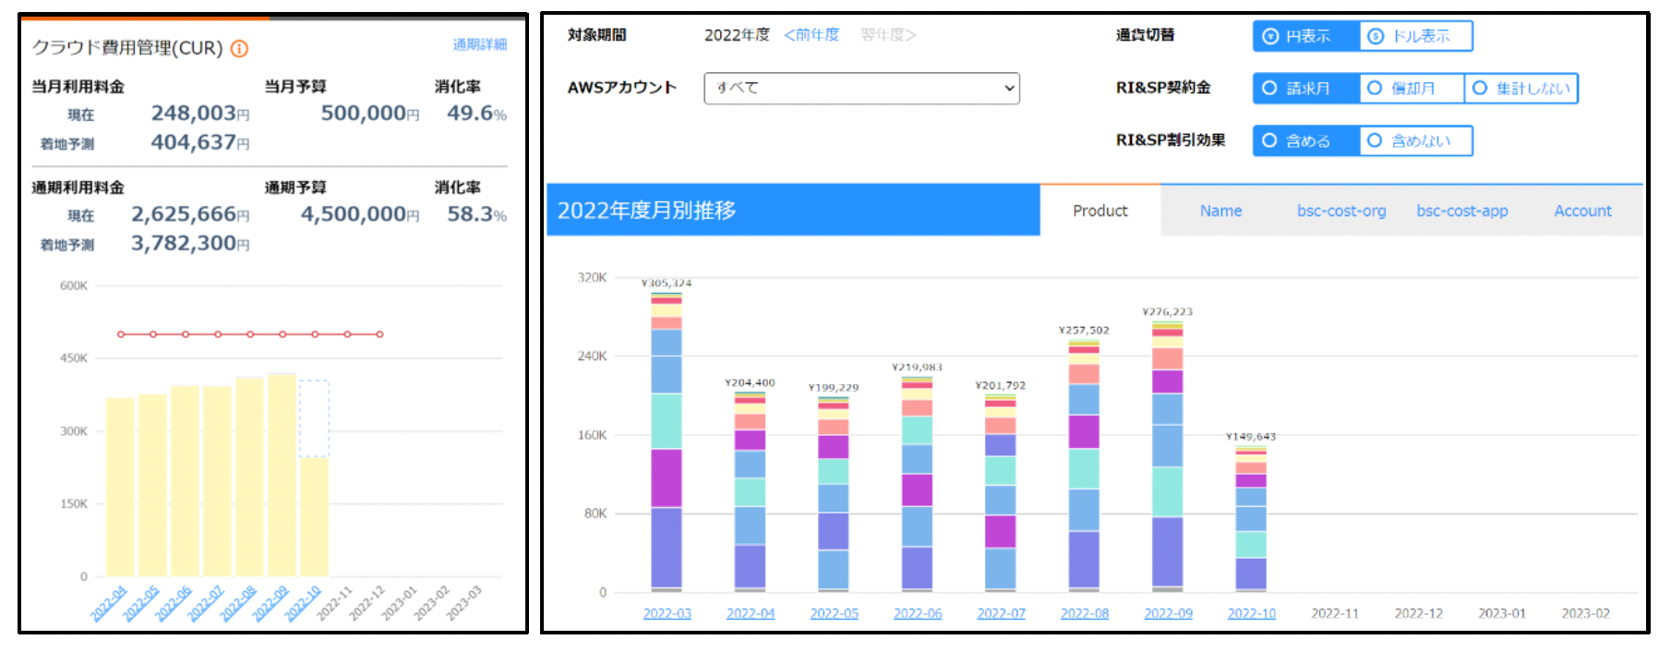Click the 4,500,000円 full-term budget value
Image resolution: width=1671 pixels, height=652 pixels.
[x=360, y=213]
